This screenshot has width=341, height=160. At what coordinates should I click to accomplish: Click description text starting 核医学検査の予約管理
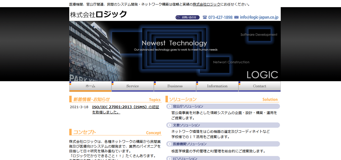218,151
